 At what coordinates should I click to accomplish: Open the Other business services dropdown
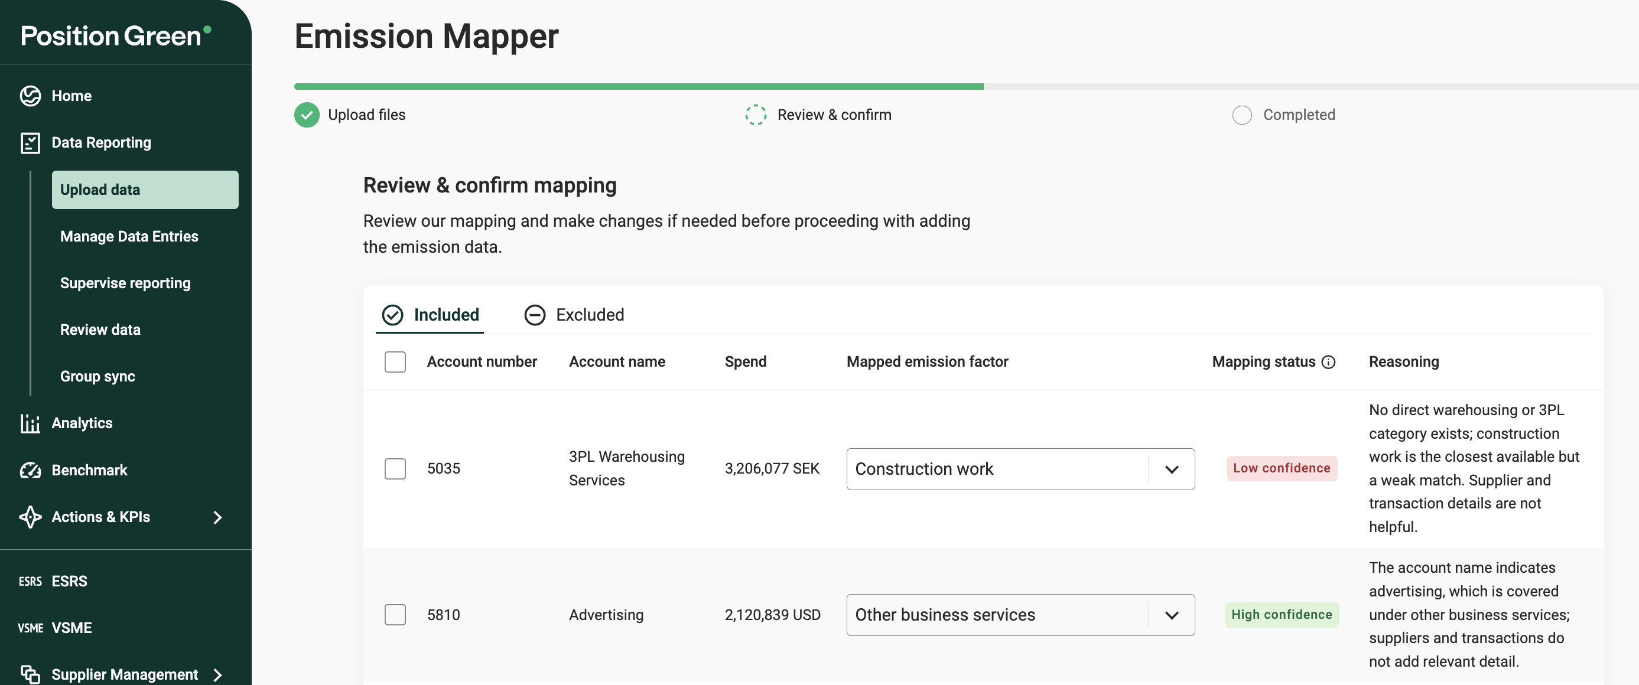pyautogui.click(x=1020, y=614)
